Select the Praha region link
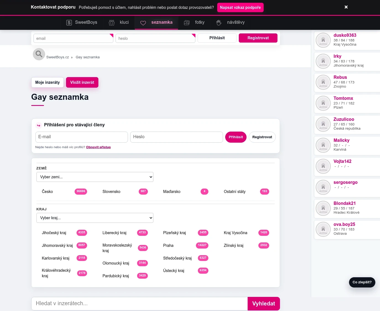 click(x=168, y=245)
